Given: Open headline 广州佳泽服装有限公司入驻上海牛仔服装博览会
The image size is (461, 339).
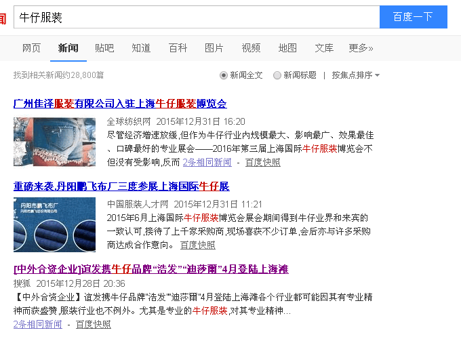Looking at the screenshot, I should (120, 104).
